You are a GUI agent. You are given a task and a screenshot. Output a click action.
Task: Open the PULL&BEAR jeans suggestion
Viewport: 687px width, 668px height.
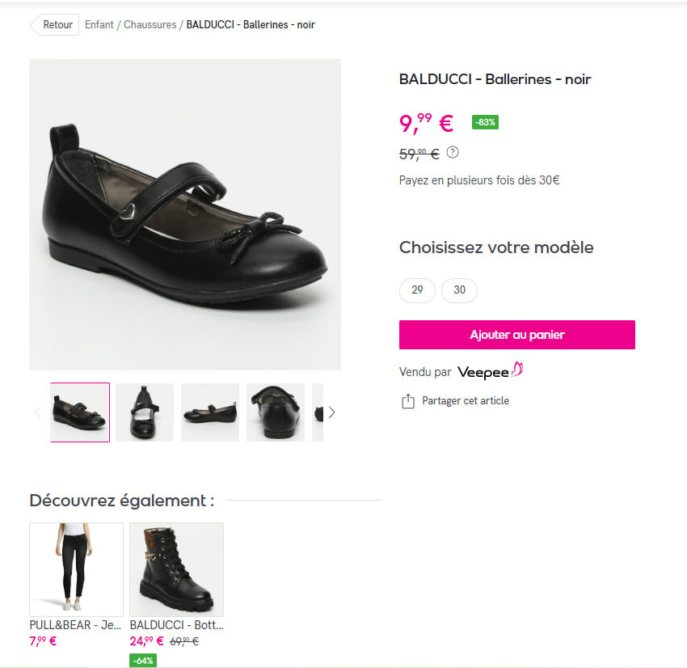(76, 570)
